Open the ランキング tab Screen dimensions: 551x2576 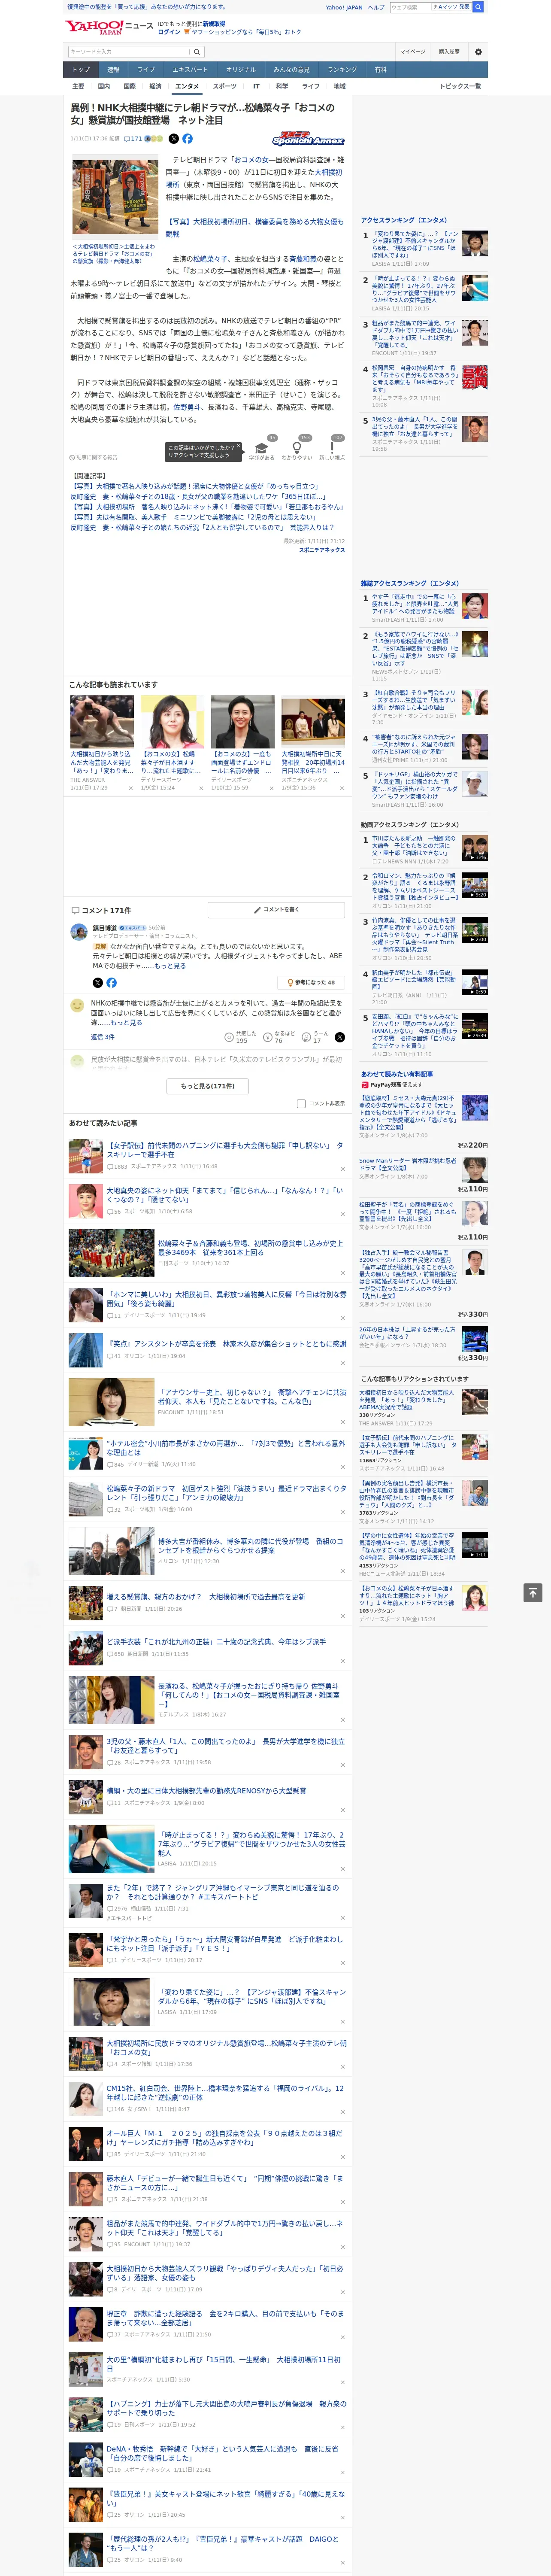click(342, 70)
